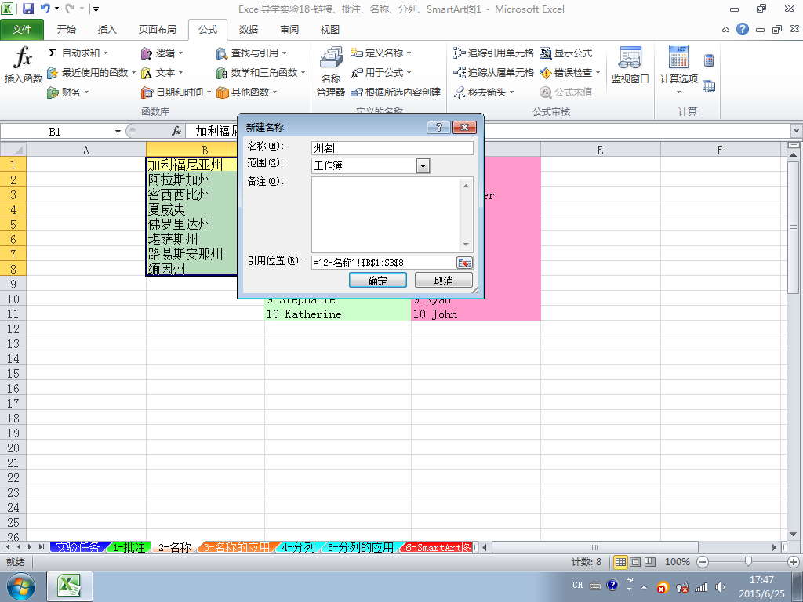Open the Insert Function (插入函数) tool
Screen dimensions: 803x602
pyautogui.click(x=23, y=64)
